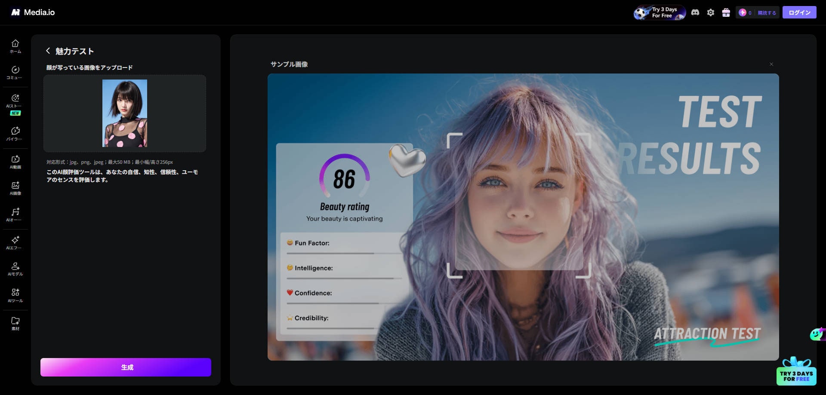
Task: Open the gift box icon in header
Action: click(726, 12)
